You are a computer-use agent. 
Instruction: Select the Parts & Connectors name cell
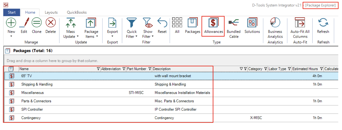[36, 101]
